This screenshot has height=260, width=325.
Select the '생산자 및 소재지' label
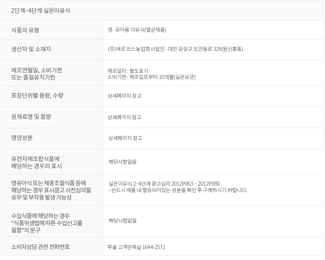click(31, 49)
